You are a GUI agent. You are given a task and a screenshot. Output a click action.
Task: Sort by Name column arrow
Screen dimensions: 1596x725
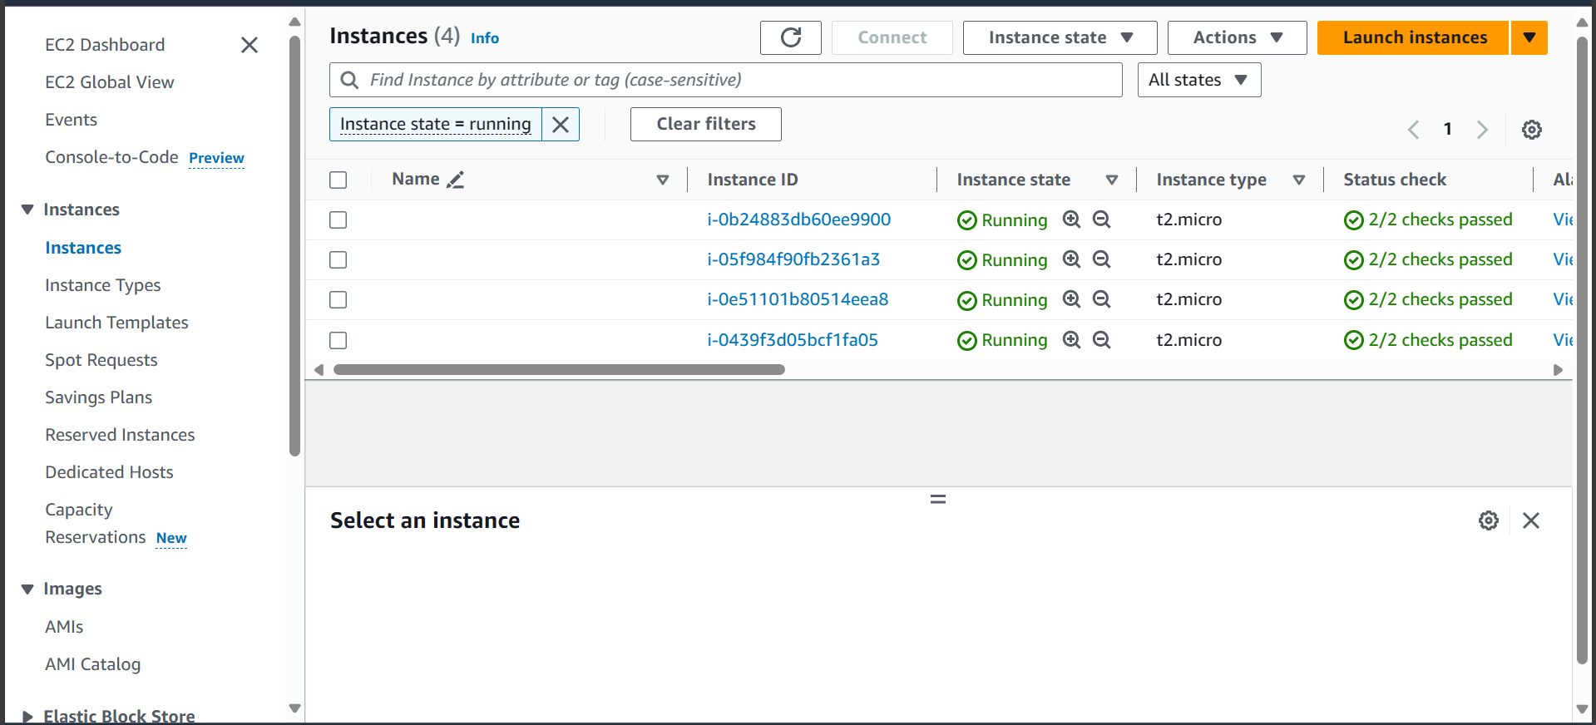663,180
